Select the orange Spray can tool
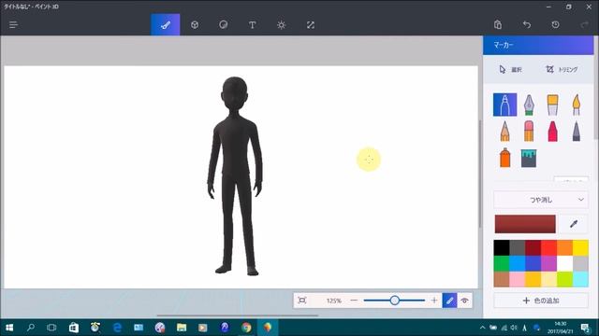The width and height of the screenshot is (599, 336). coord(505,158)
